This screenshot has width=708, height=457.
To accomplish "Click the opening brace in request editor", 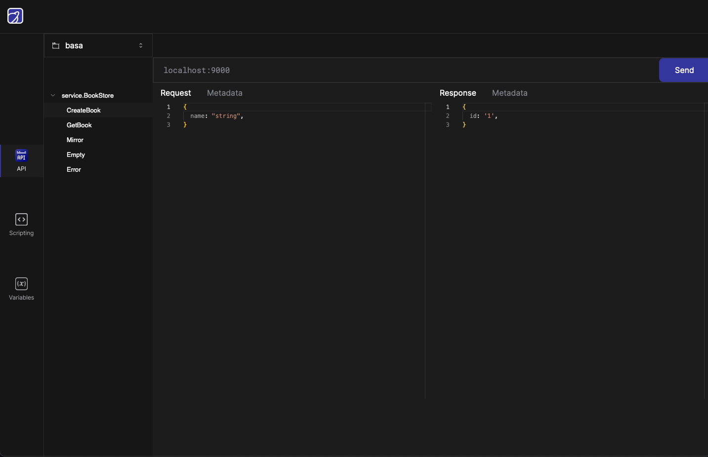I will point(185,107).
